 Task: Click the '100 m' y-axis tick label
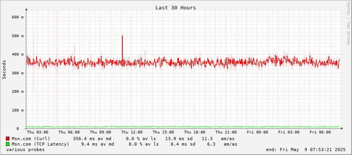pyautogui.click(x=18, y=110)
